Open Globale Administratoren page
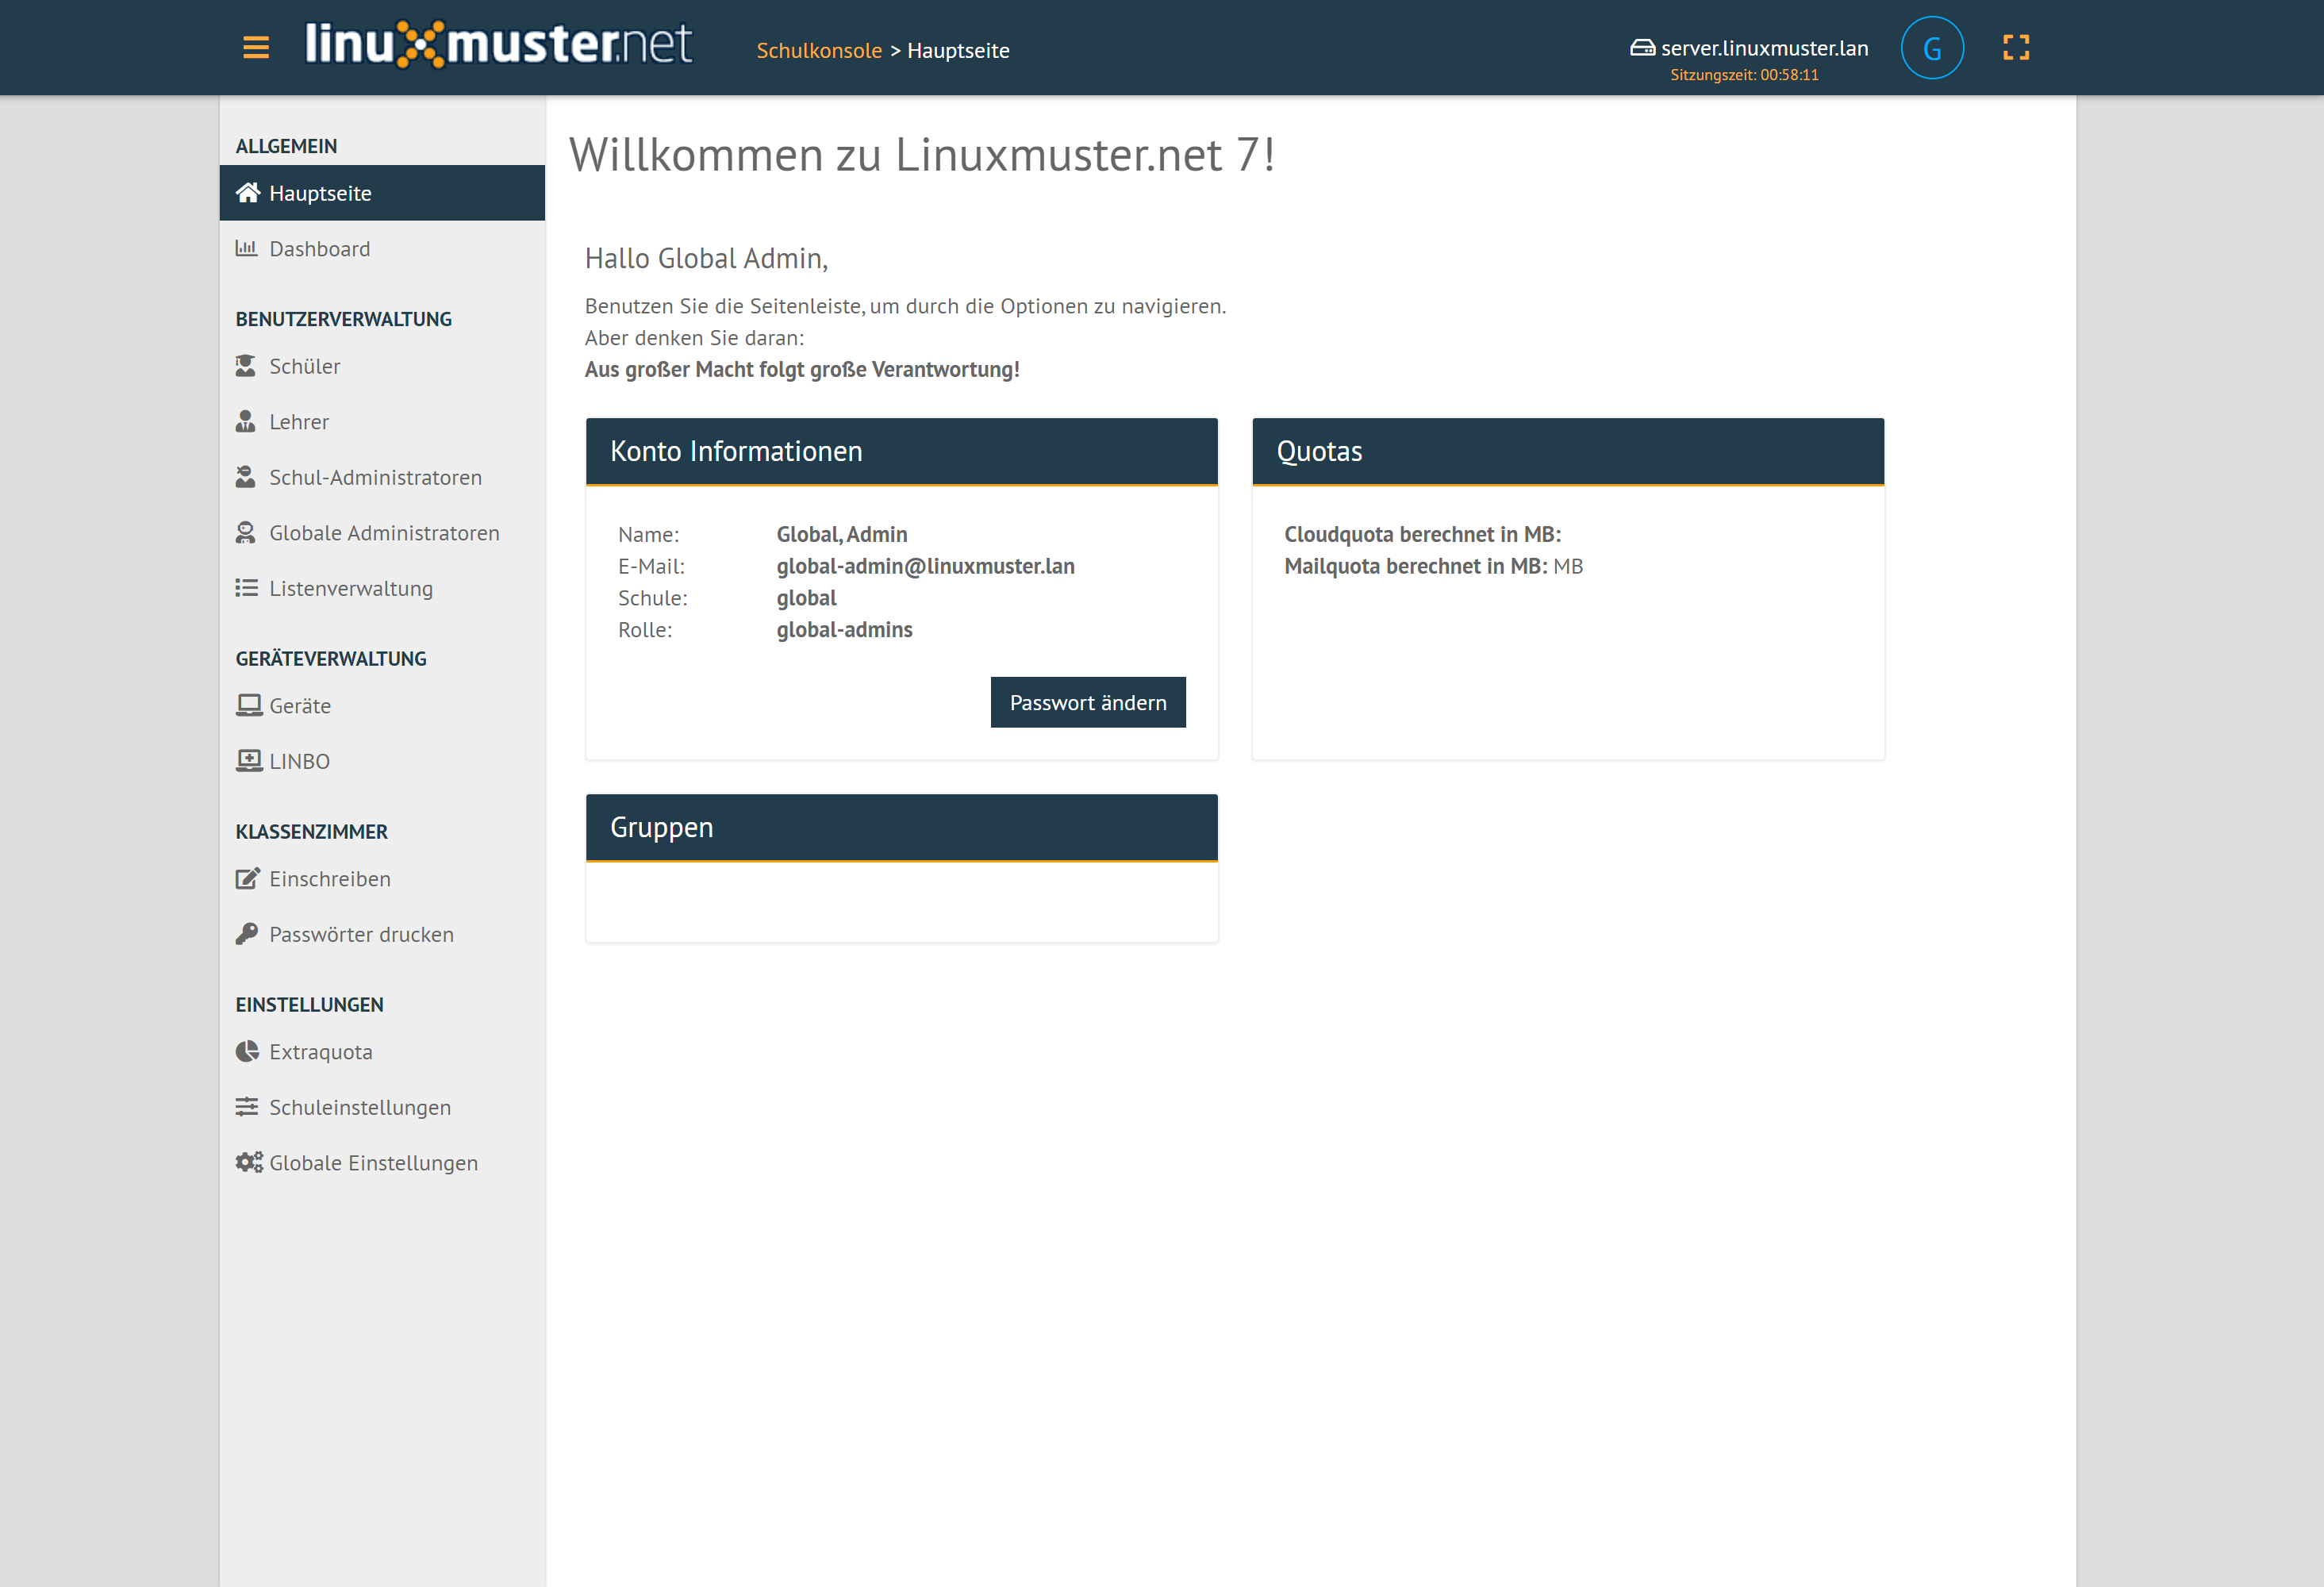2324x1587 pixels. [382, 532]
